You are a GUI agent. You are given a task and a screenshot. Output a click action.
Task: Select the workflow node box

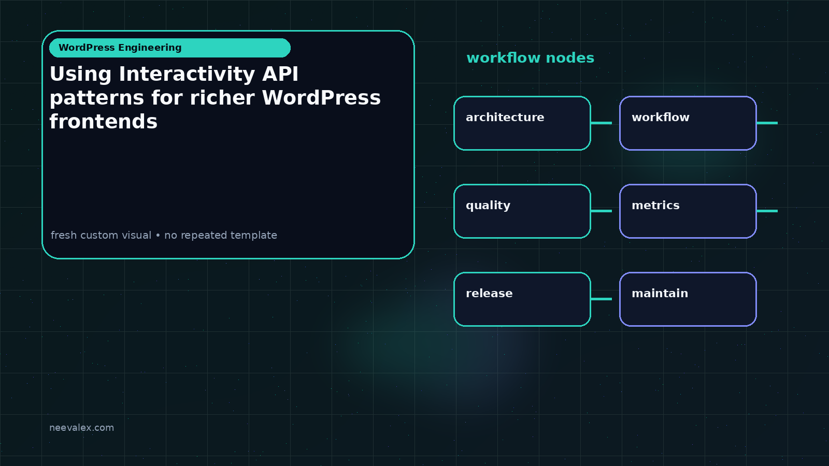tap(688, 123)
